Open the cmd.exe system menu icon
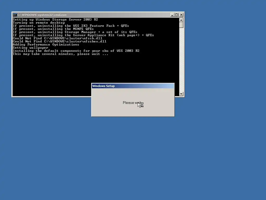 tap(15, 15)
